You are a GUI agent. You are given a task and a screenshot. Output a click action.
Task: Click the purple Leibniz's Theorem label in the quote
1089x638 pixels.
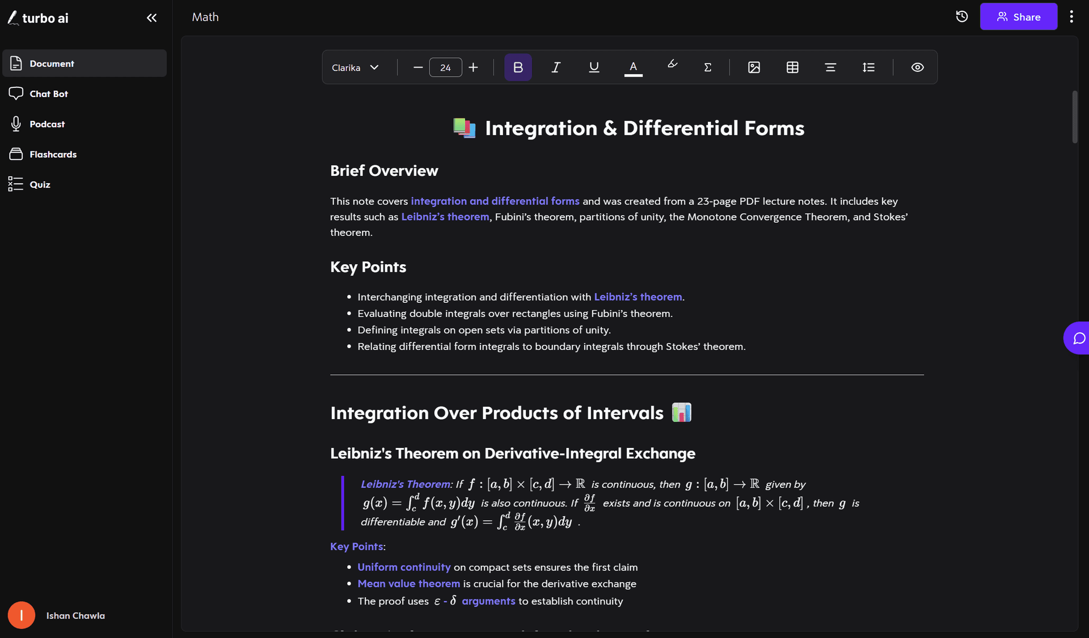tap(406, 484)
